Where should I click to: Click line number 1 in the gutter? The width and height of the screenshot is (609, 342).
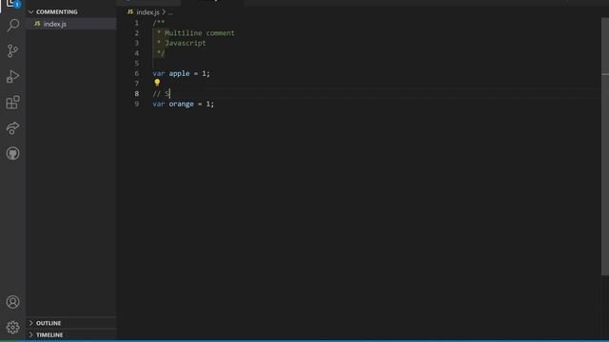137,23
